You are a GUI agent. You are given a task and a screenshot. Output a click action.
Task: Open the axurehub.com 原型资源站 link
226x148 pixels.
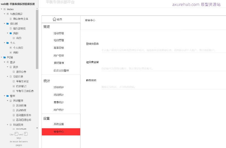[x=196, y=5]
